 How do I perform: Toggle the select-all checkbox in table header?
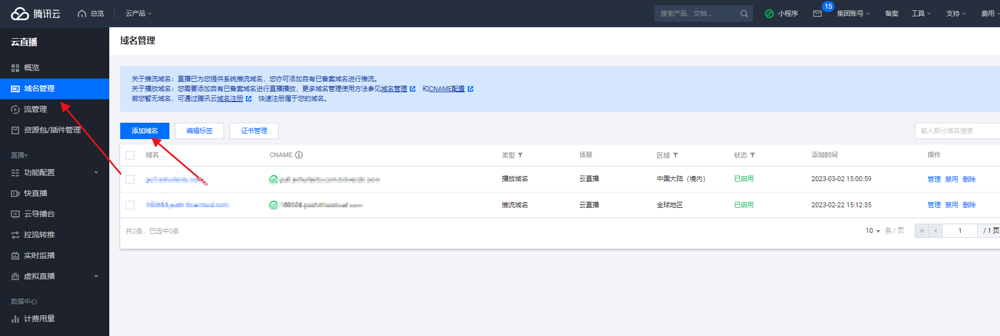click(x=130, y=155)
